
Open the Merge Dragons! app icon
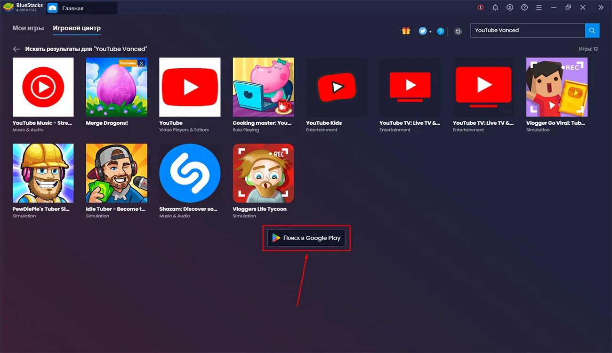pos(116,87)
